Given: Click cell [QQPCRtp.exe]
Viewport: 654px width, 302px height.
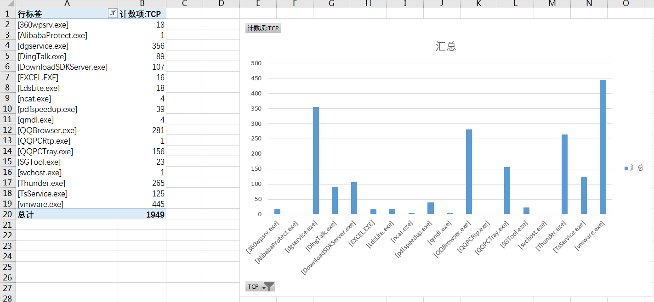Looking at the screenshot, I should (67, 141).
